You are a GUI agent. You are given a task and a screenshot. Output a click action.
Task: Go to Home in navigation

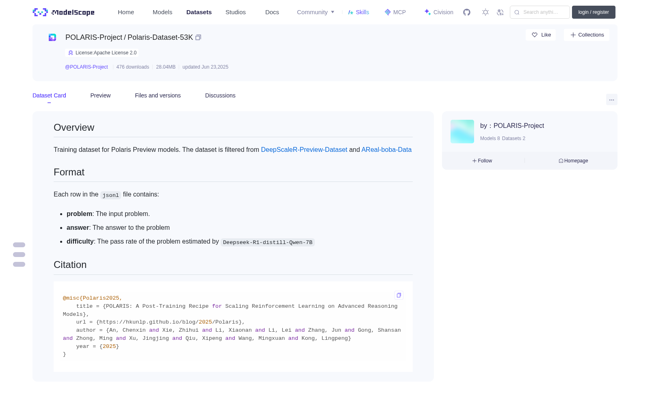click(x=126, y=12)
